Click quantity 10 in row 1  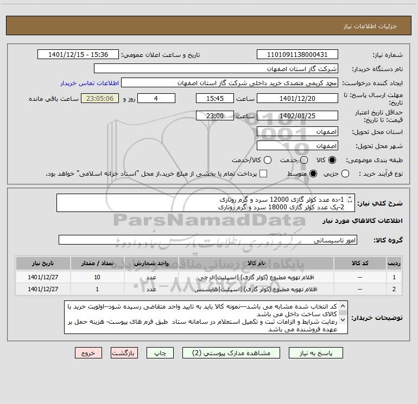[x=97, y=277]
